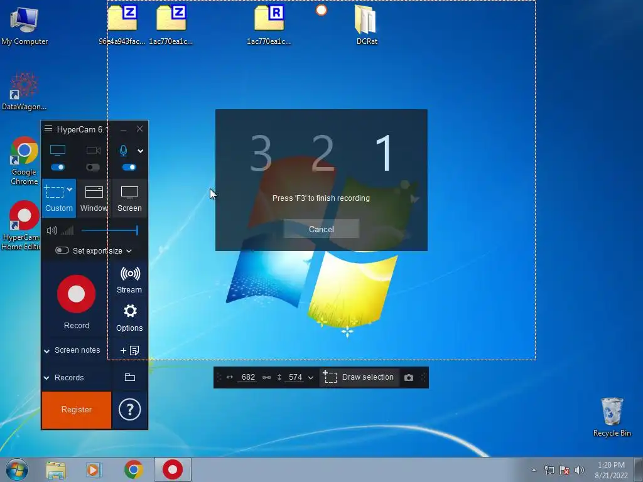
Task: Adjust the volume slider
Action: 109,231
